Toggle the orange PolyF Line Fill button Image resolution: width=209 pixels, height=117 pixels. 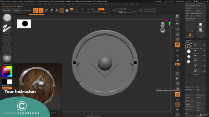click(x=177, y=94)
